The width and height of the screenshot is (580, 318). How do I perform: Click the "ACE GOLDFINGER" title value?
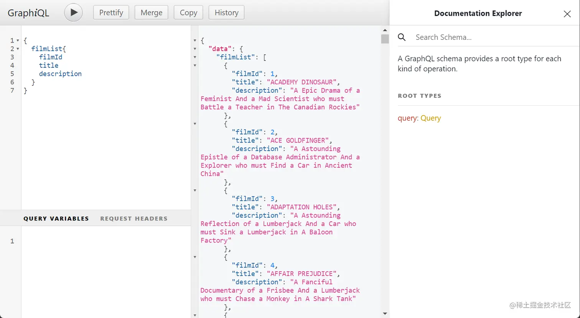tap(298, 140)
